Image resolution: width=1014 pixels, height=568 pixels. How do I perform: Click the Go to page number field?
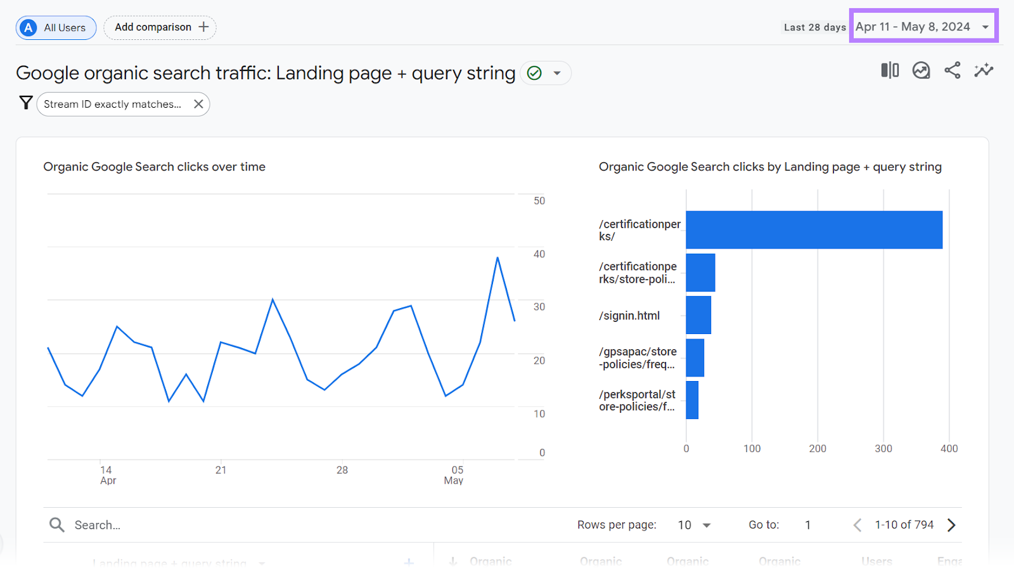[x=808, y=525]
